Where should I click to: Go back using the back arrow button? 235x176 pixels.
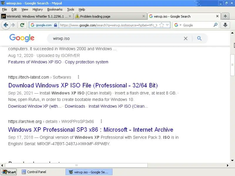(6, 25)
